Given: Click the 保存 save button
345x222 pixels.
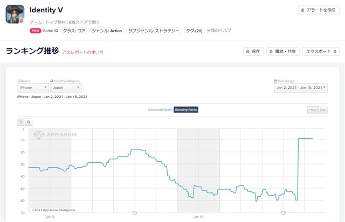Looking at the screenshot, I should pyautogui.click(x=253, y=52).
